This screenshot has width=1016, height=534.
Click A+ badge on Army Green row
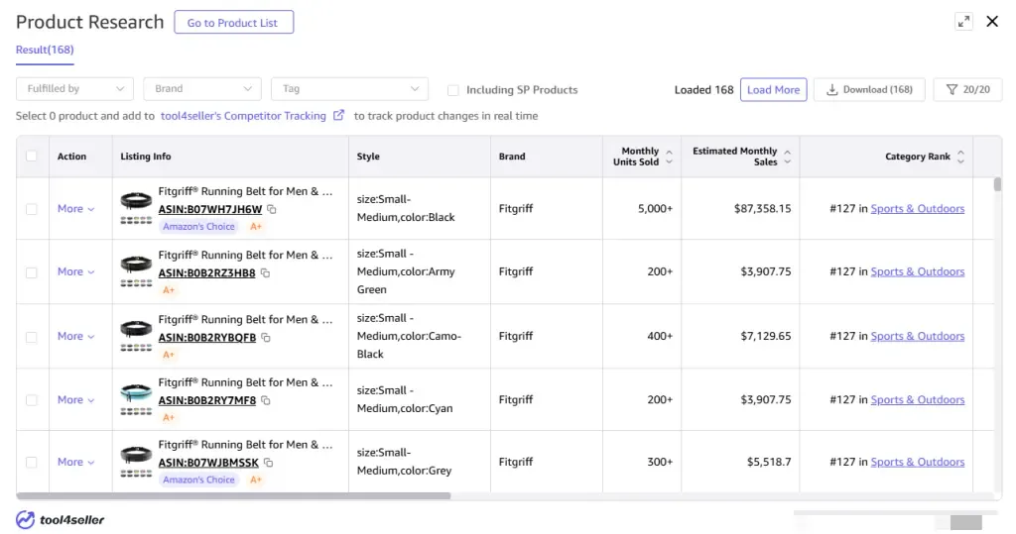[169, 290]
